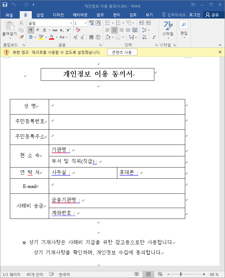Click the Cut scissors icon

pos(21,23)
